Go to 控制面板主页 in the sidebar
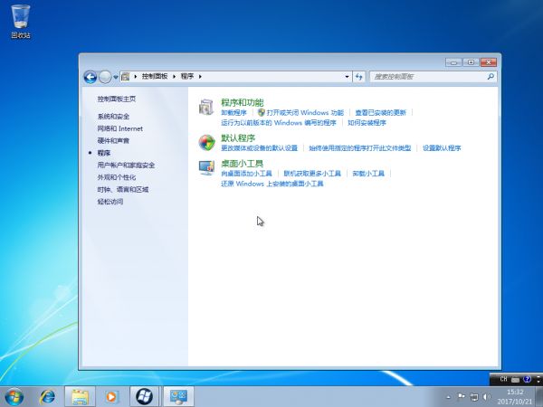This screenshot has width=543, height=407. tap(117, 99)
